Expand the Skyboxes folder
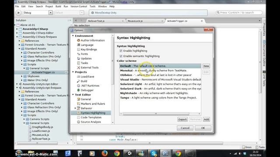 click(x=22, y=76)
